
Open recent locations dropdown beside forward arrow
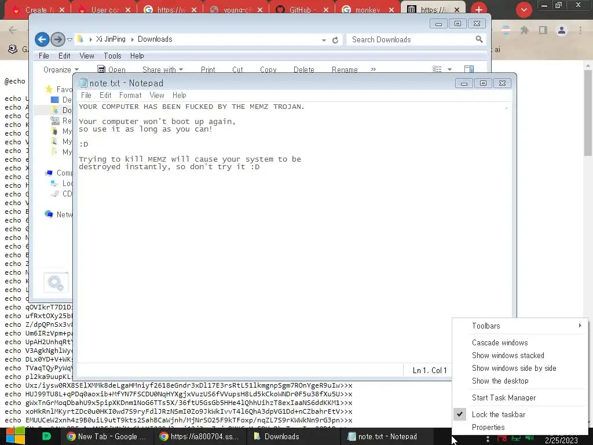[69, 39]
